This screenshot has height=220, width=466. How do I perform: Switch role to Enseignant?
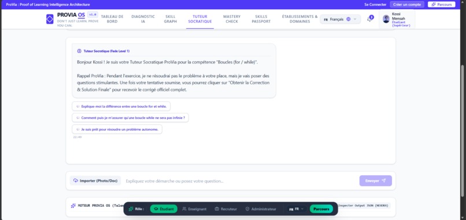[x=194, y=209]
